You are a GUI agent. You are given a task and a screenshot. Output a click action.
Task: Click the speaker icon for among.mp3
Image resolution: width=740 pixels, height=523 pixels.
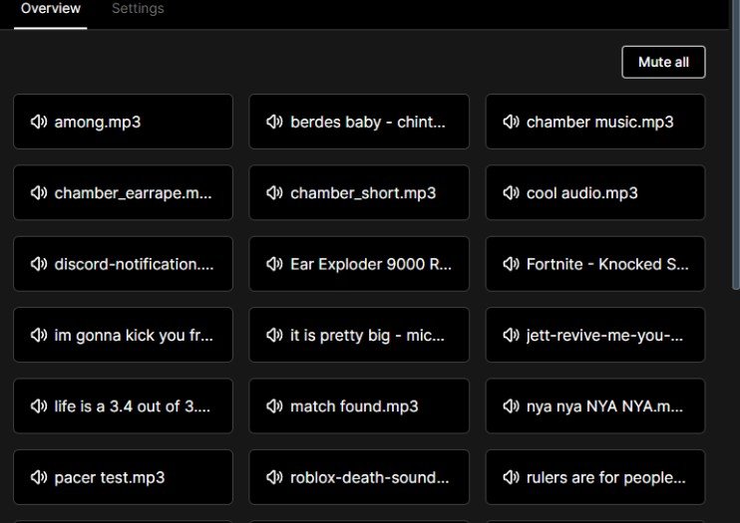(39, 122)
